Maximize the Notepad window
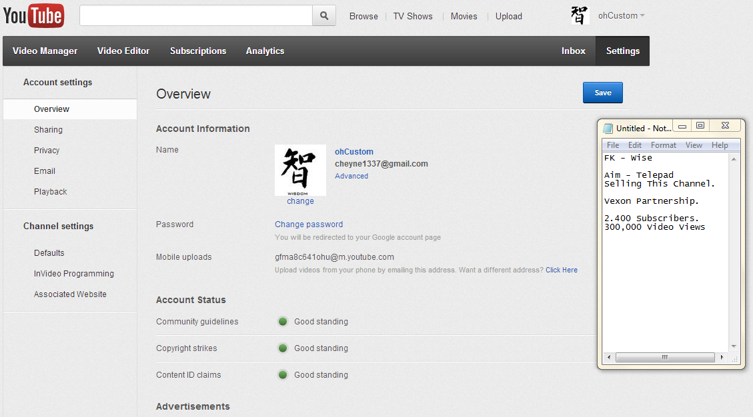The image size is (753, 417). pyautogui.click(x=700, y=126)
